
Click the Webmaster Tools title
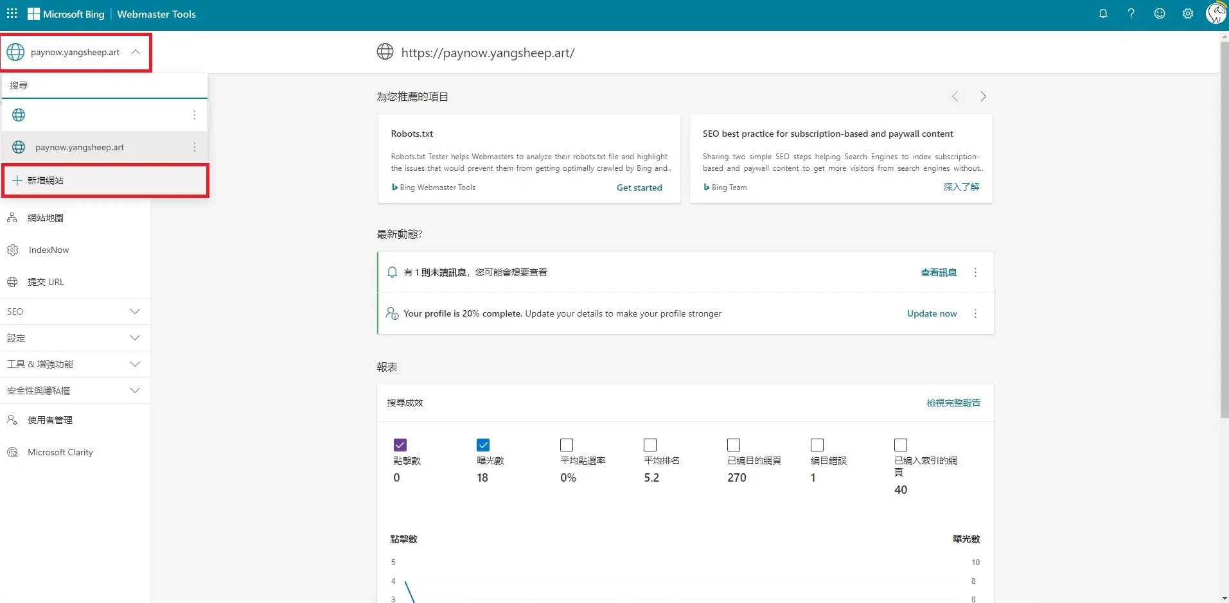[x=156, y=14]
